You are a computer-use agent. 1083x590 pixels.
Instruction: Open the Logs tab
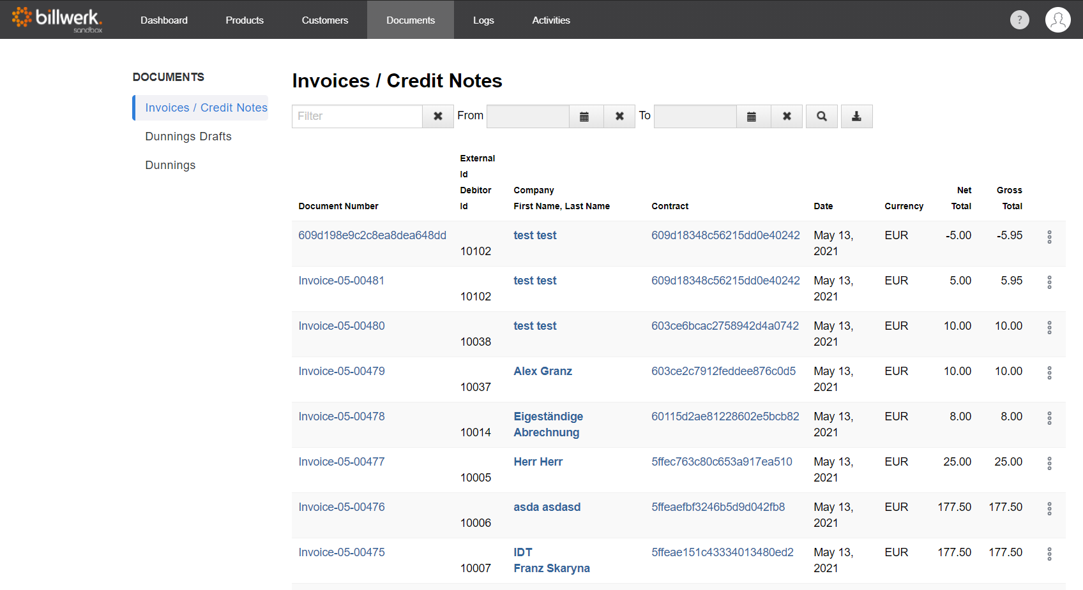(x=483, y=20)
